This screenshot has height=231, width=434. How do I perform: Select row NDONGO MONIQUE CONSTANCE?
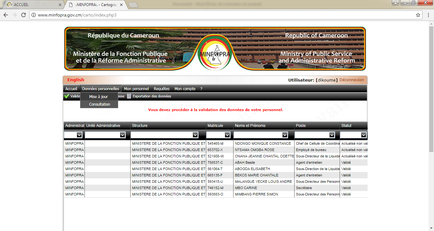click(x=216, y=143)
